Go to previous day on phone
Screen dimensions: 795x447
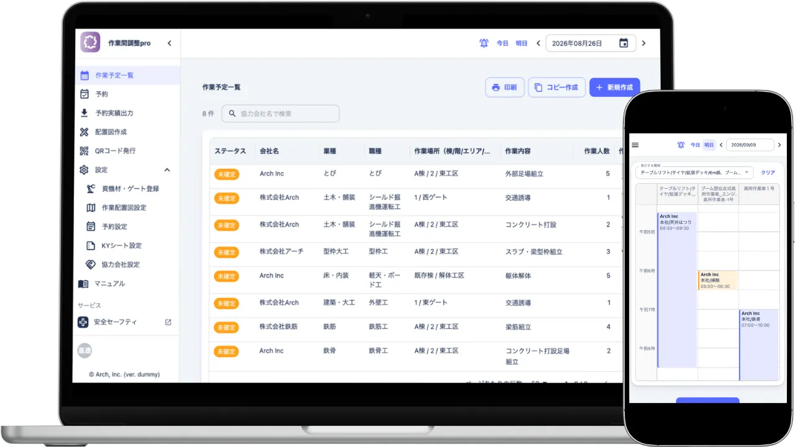click(721, 145)
